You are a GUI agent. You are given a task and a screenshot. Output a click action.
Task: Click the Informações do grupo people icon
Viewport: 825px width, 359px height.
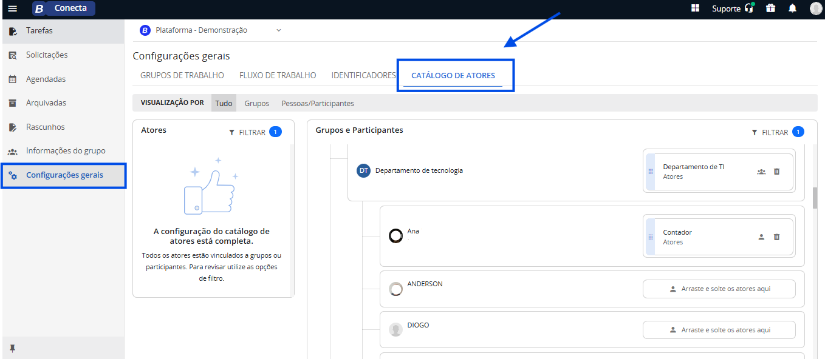(13, 151)
